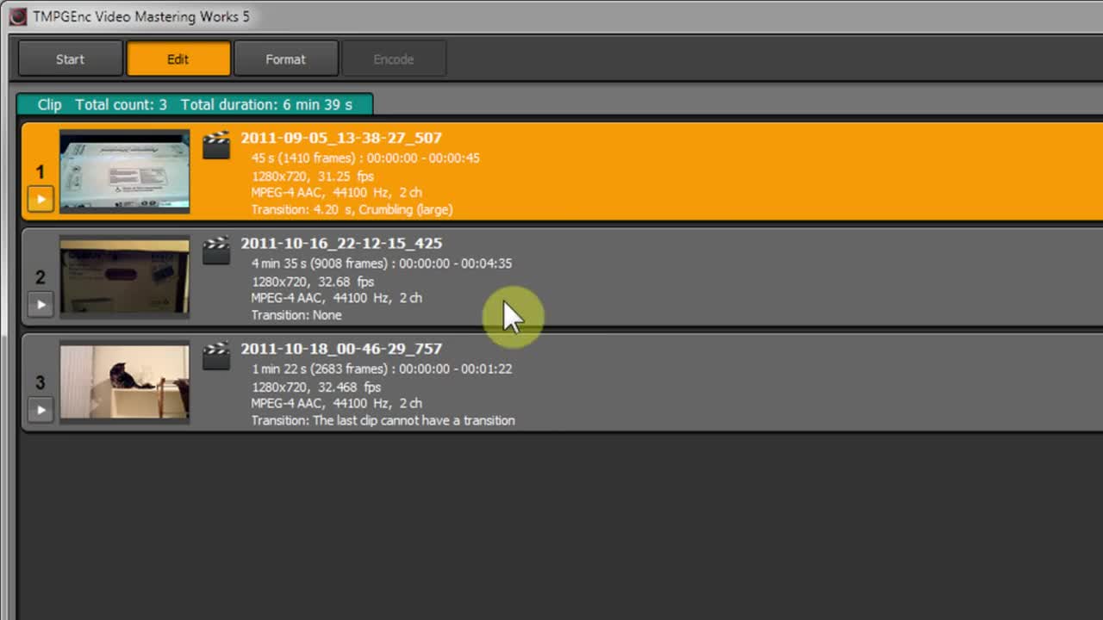Click clip number 1 label

point(40,172)
